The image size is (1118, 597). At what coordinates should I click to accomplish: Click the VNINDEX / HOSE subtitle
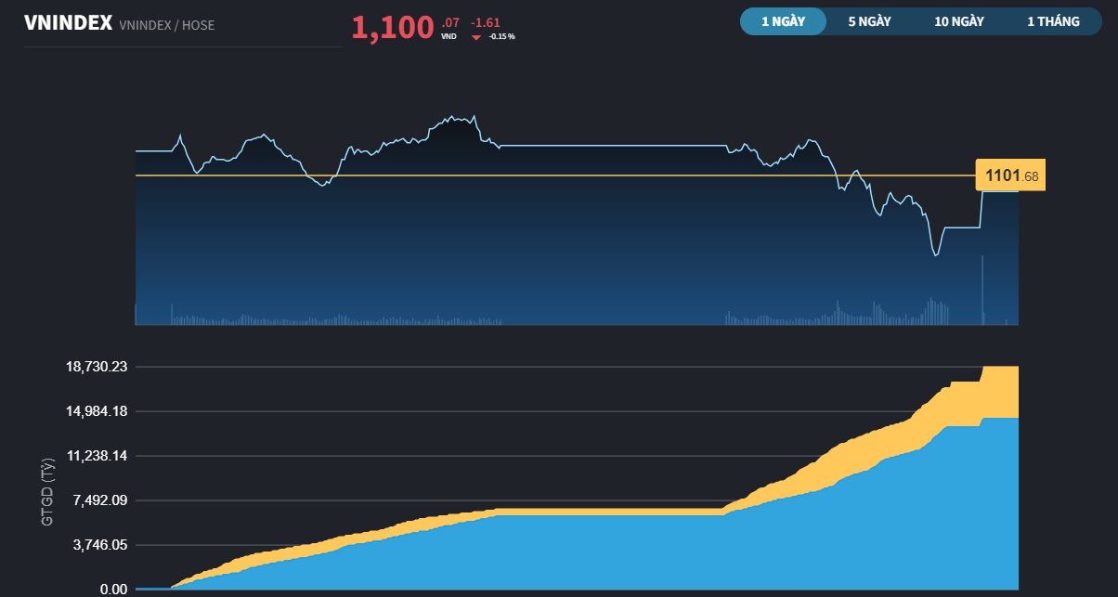point(167,25)
